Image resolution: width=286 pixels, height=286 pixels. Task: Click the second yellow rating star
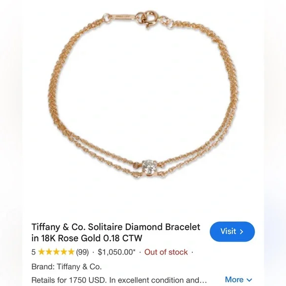point(49,252)
